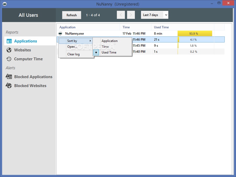The height and width of the screenshot is (177, 236).
Task: Select the NuNanny.exe application name
Action: coord(74,34)
